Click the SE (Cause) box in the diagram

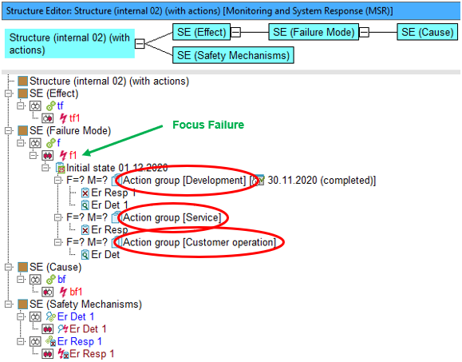(427, 32)
